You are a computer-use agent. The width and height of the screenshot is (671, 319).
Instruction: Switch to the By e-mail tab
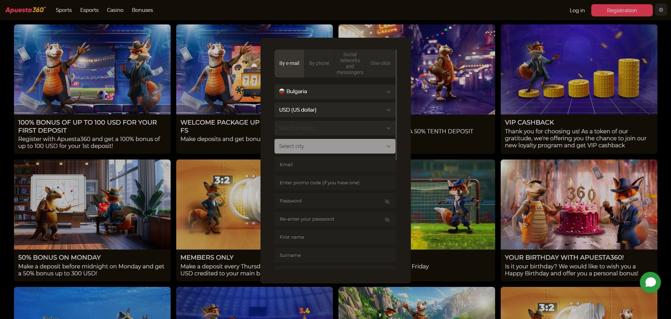[x=289, y=64]
